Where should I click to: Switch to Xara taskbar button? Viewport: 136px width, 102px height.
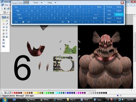point(99,100)
